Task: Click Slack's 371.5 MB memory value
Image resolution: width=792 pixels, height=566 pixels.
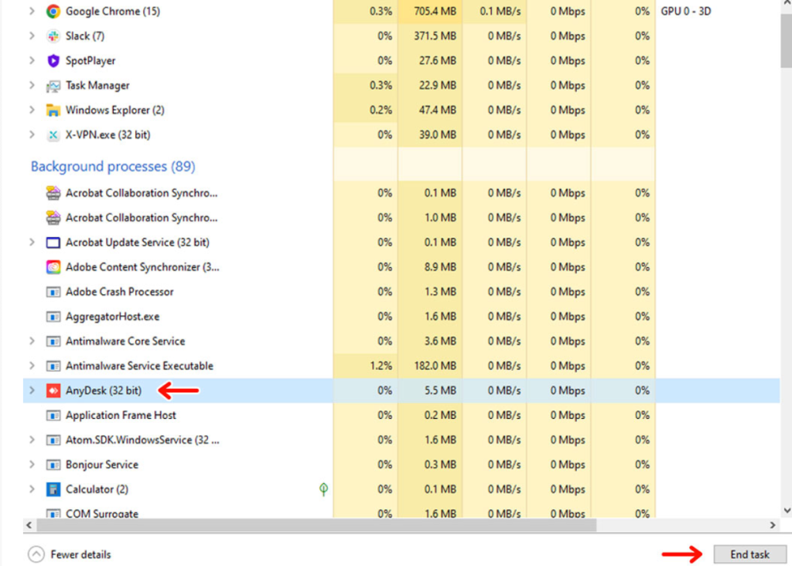Action: (x=435, y=36)
